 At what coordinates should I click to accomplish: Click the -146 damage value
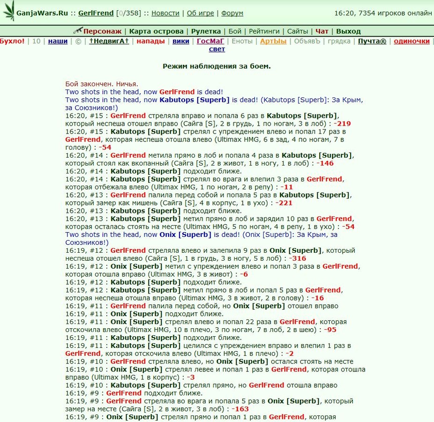(325, 163)
